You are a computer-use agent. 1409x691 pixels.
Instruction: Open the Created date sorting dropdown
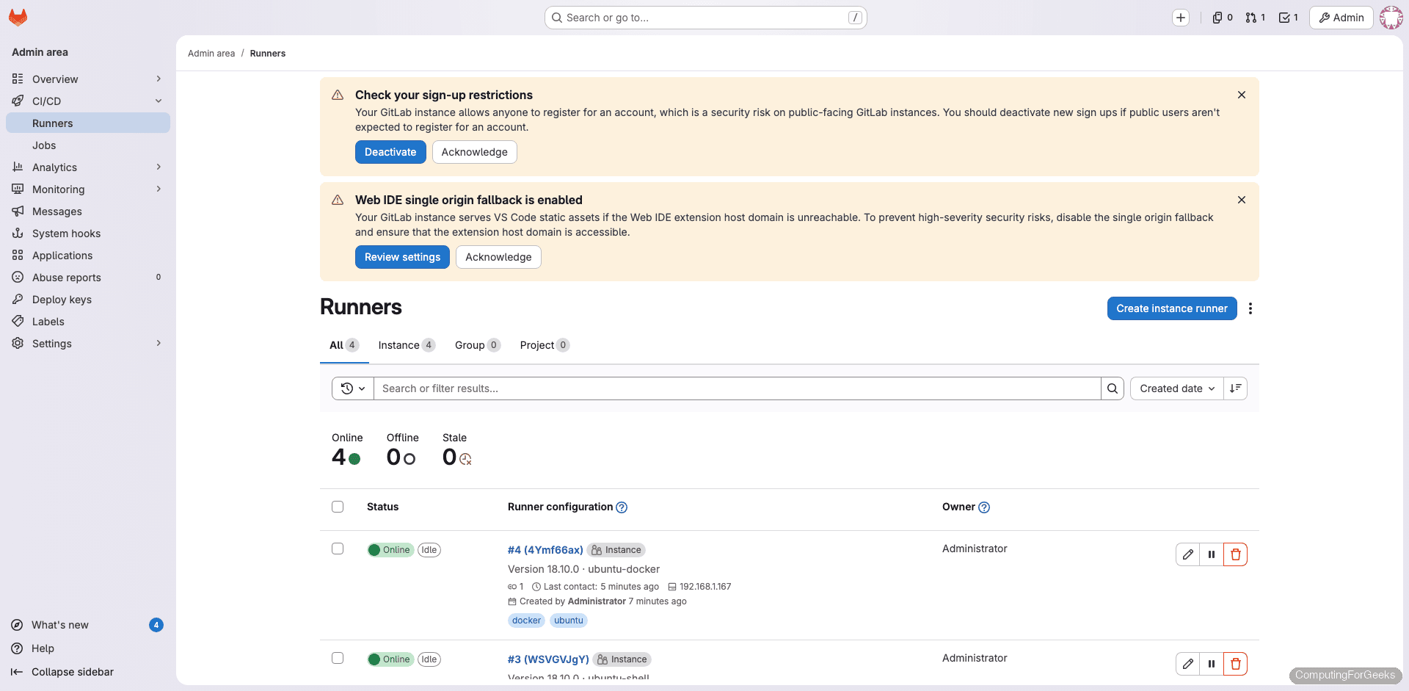[x=1176, y=388]
